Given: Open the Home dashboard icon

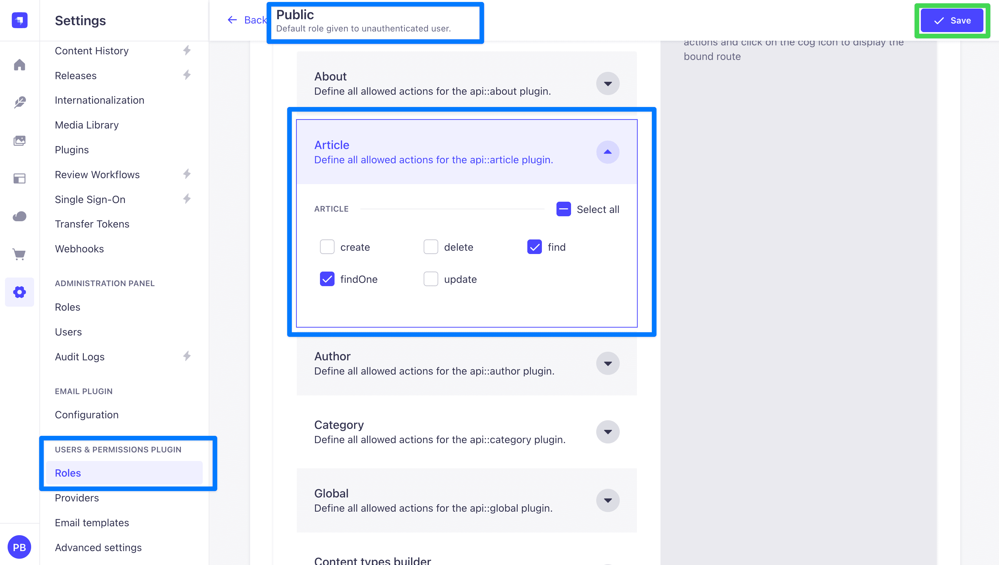Looking at the screenshot, I should coord(20,65).
